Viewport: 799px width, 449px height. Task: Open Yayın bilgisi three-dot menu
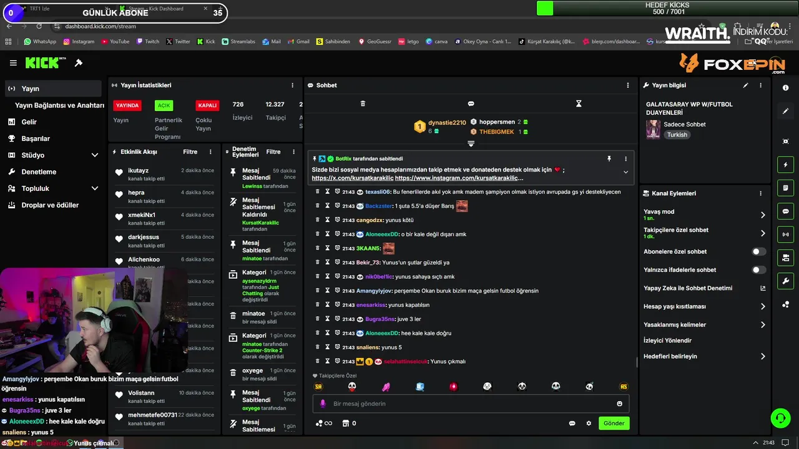coord(760,85)
